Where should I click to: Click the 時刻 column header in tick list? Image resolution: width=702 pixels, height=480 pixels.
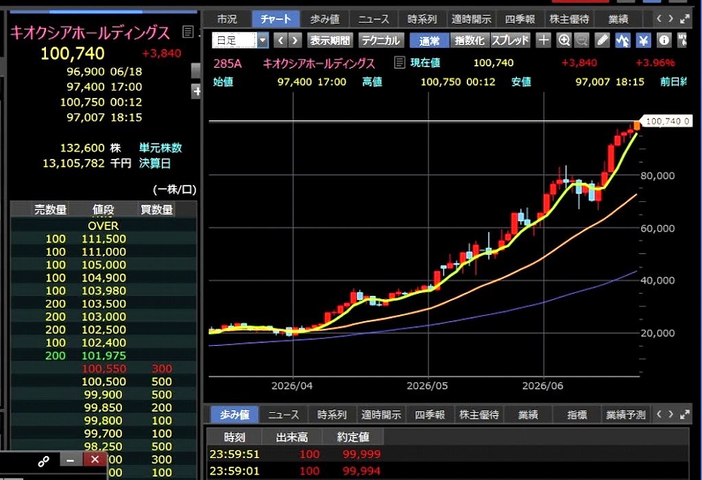(x=234, y=437)
